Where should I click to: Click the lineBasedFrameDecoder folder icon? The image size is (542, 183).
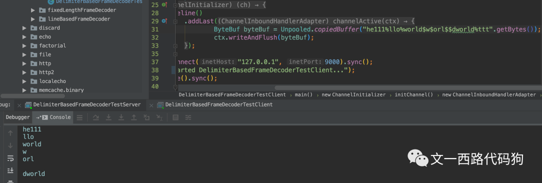42,19
